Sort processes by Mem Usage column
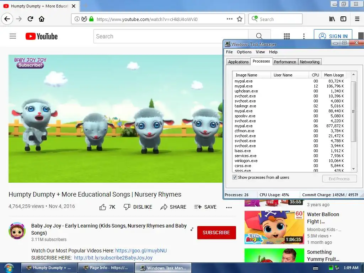The height and width of the screenshot is (273, 364). [x=334, y=75]
